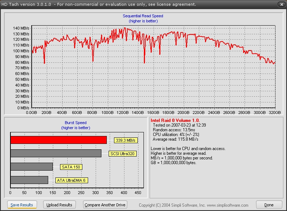Click the 339.3 MB/s yellow label
Viewport: 287px width, 211px height.
(x=126, y=140)
